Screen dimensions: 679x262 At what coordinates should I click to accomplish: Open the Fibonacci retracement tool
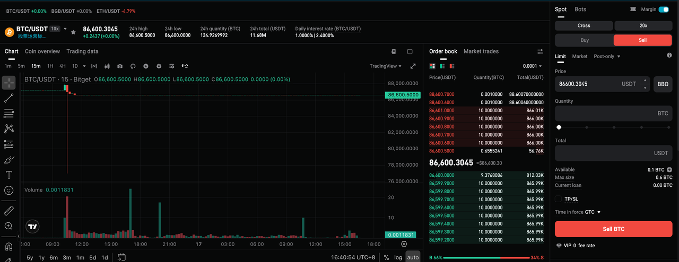(8, 113)
